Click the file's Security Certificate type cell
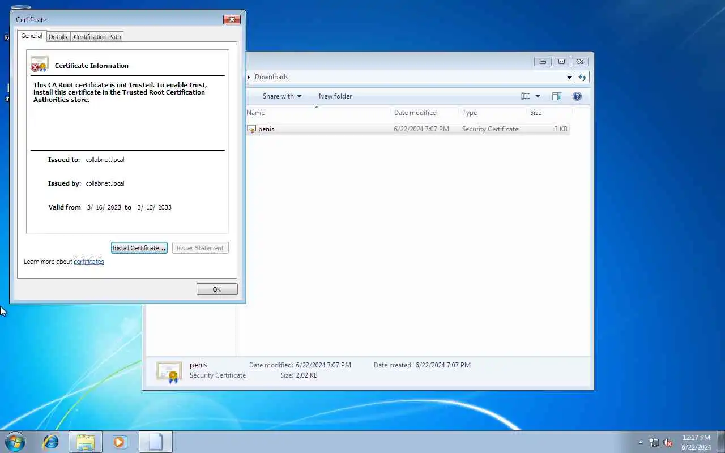Image resolution: width=725 pixels, height=453 pixels. coord(490,129)
